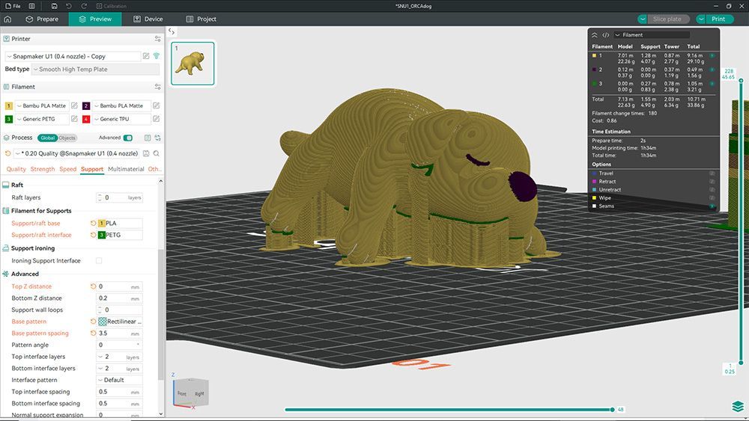Collapse the sidebar with arrows icon
The height and width of the screenshot is (421, 749).
pyautogui.click(x=172, y=31)
